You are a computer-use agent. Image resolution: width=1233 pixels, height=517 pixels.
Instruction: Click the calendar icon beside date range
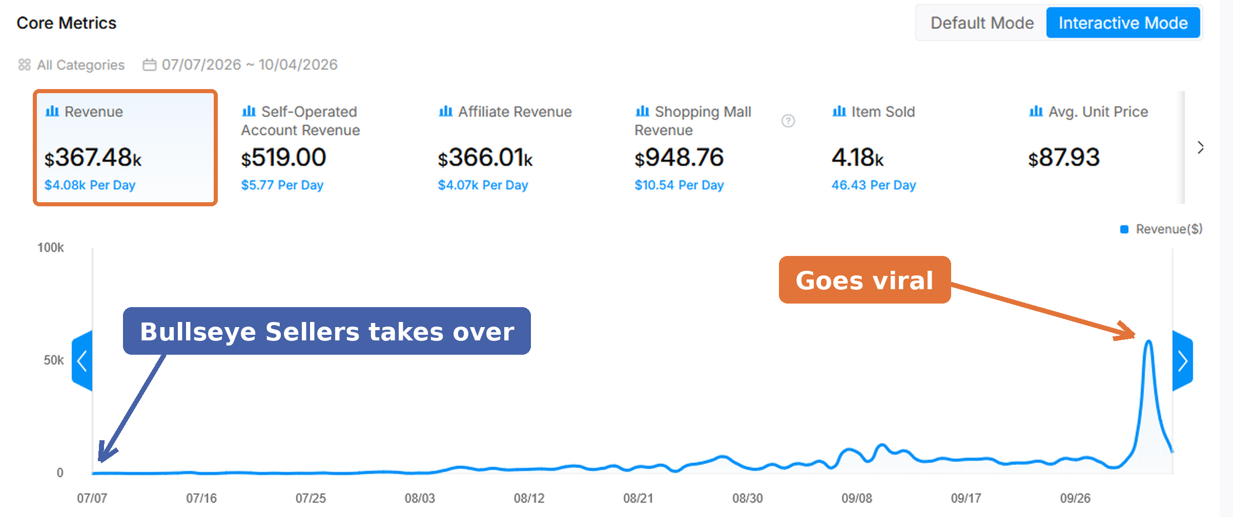coord(149,65)
